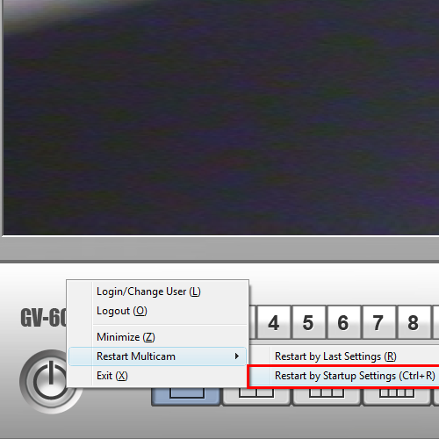Screen dimensions: 439x439
Task: Select camera channel 5 button
Action: pos(308,322)
